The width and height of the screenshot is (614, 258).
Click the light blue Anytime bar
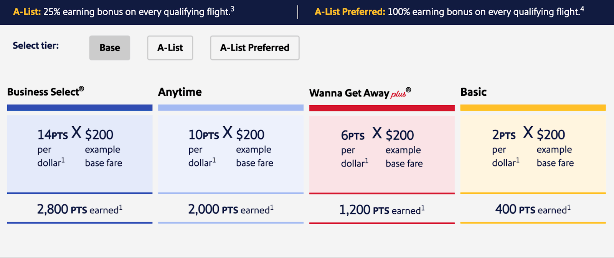pyautogui.click(x=231, y=108)
